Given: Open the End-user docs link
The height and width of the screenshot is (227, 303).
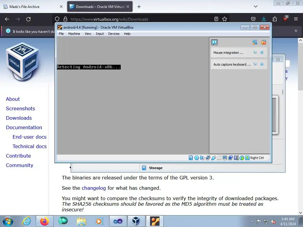Looking at the screenshot, I should [x=30, y=137].
